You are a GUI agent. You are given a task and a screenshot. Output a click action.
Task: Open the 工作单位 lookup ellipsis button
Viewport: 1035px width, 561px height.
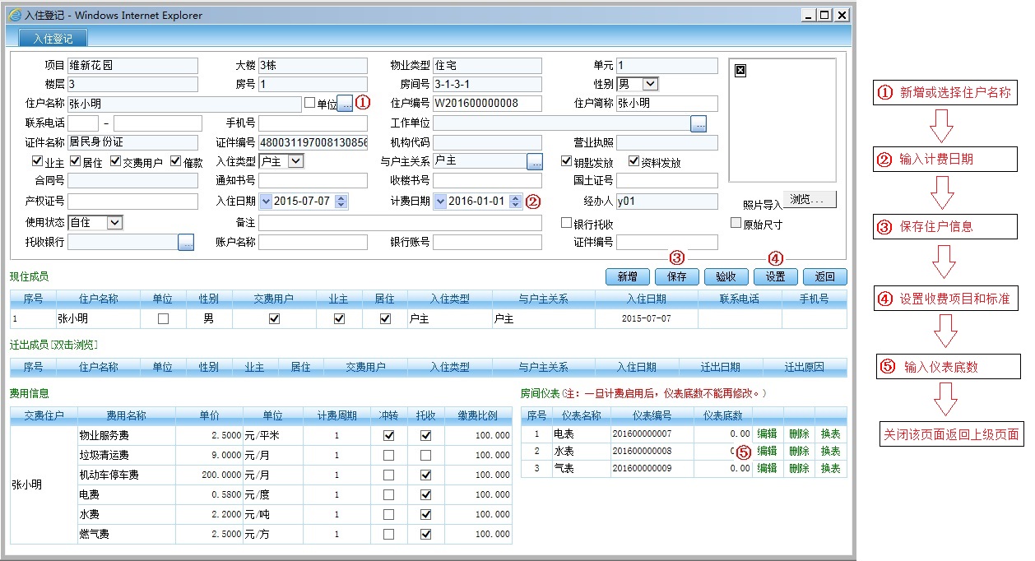(x=699, y=123)
